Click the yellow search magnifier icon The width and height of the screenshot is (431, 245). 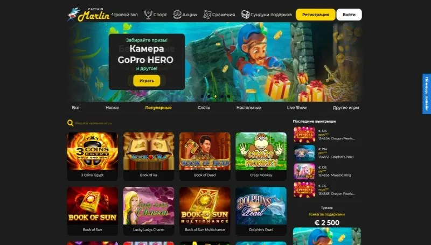pyautogui.click(x=71, y=123)
